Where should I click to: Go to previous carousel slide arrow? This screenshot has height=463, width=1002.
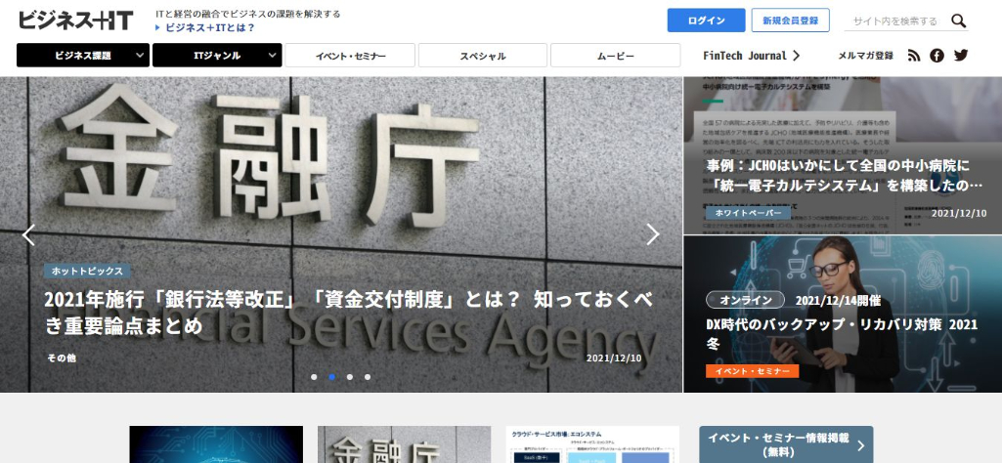pos(28,234)
